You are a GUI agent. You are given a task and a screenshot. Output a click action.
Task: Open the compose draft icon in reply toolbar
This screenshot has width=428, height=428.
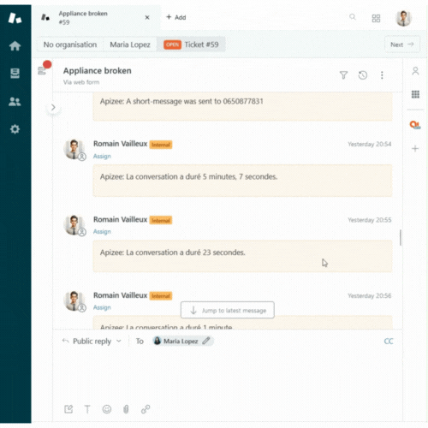[68, 409]
